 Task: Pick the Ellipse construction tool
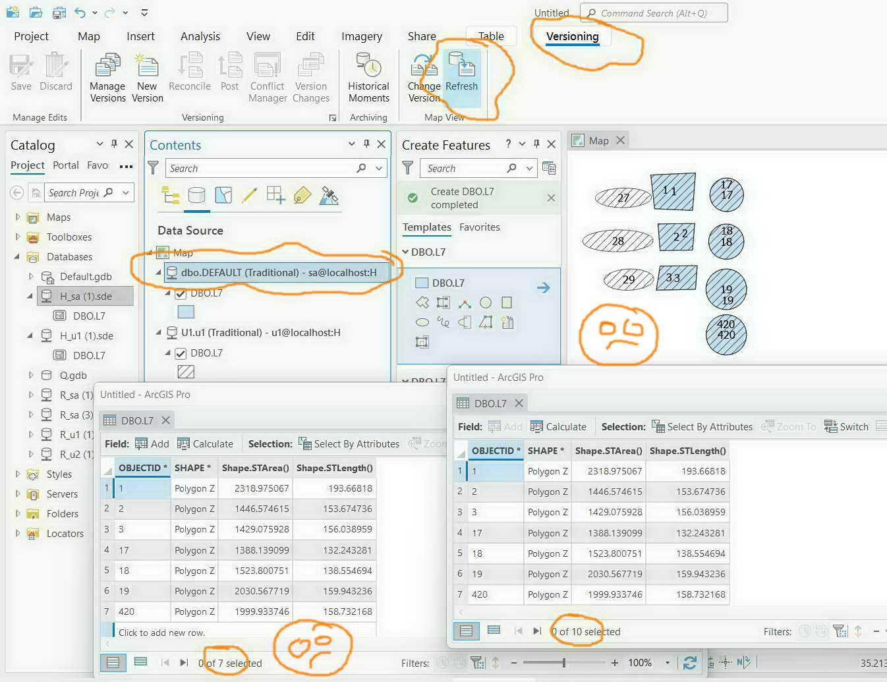422,322
